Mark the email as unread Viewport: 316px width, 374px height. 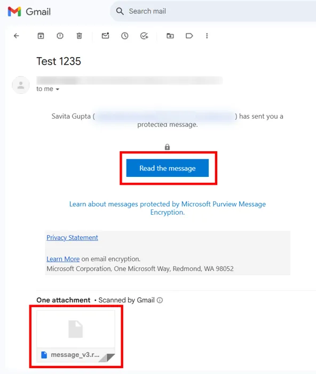pyautogui.click(x=105, y=36)
